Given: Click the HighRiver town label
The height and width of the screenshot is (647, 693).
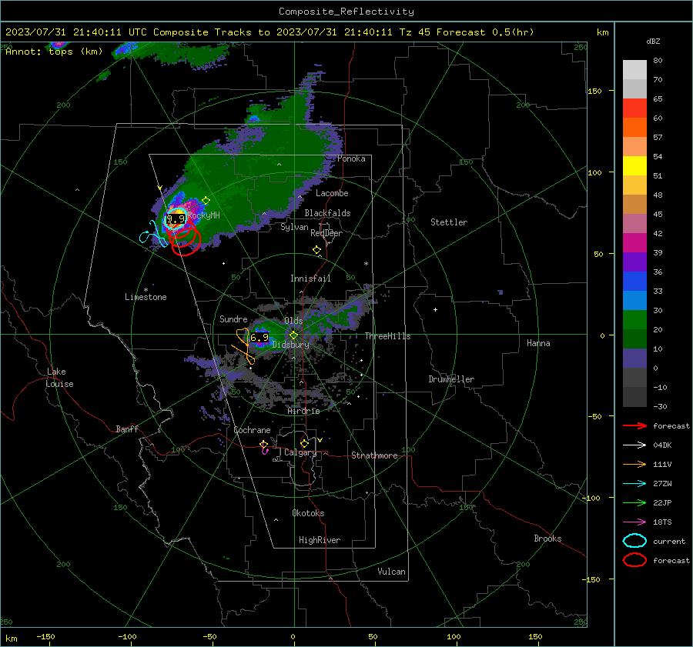Looking at the screenshot, I should 320,540.
